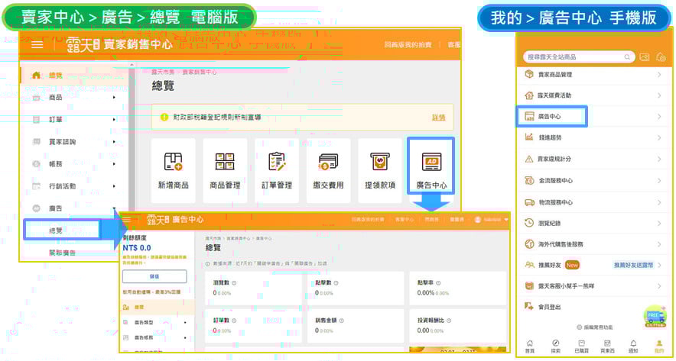Open hamburger menu in 賣家銷售中心 header
Screen dimensions: 676x361
pyautogui.click(x=37, y=44)
